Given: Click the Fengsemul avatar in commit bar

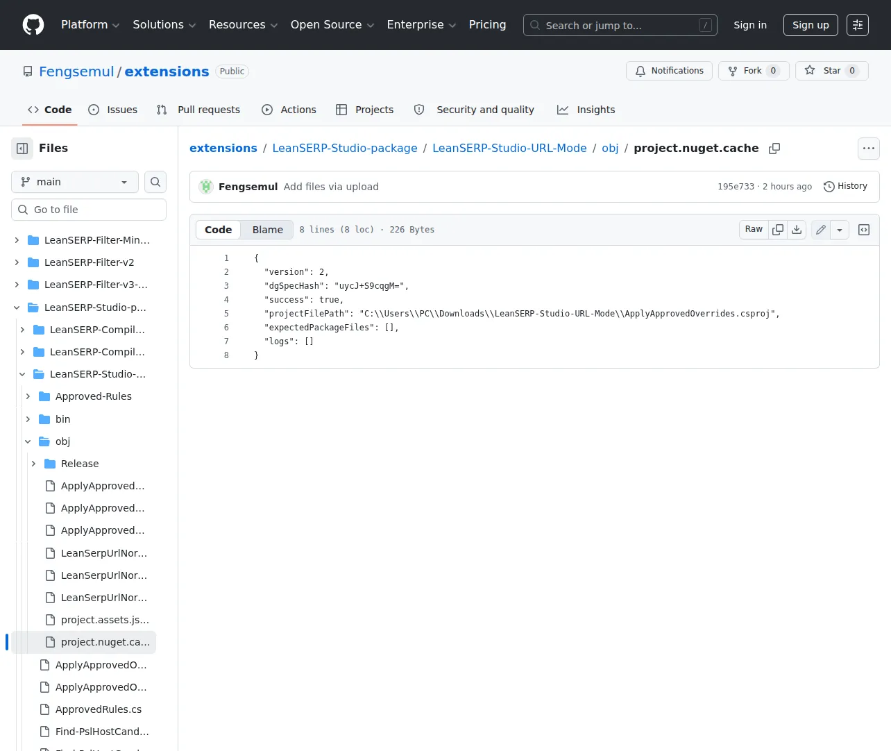Looking at the screenshot, I should 206,187.
